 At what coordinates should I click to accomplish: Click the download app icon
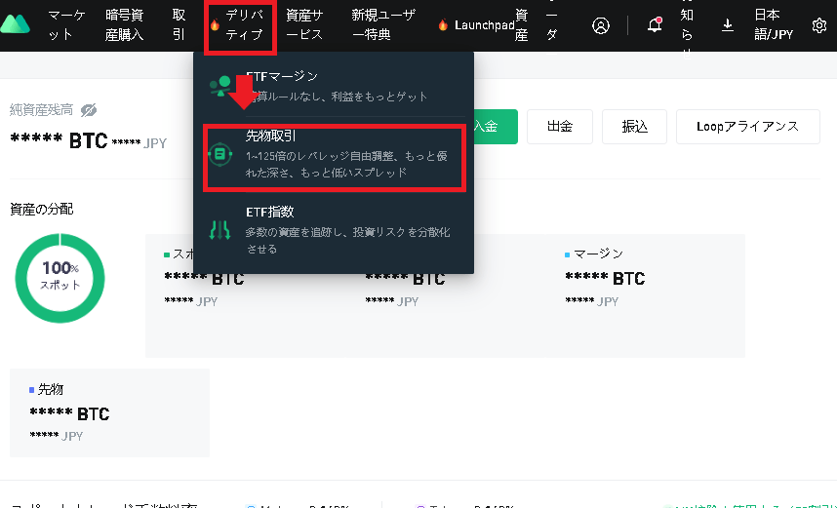727,25
